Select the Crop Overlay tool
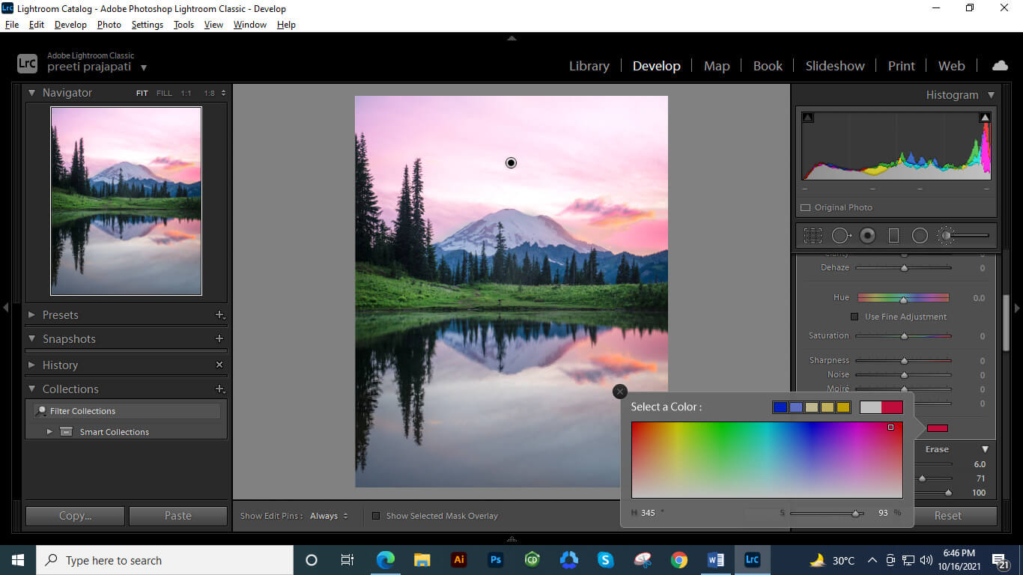 tap(813, 235)
